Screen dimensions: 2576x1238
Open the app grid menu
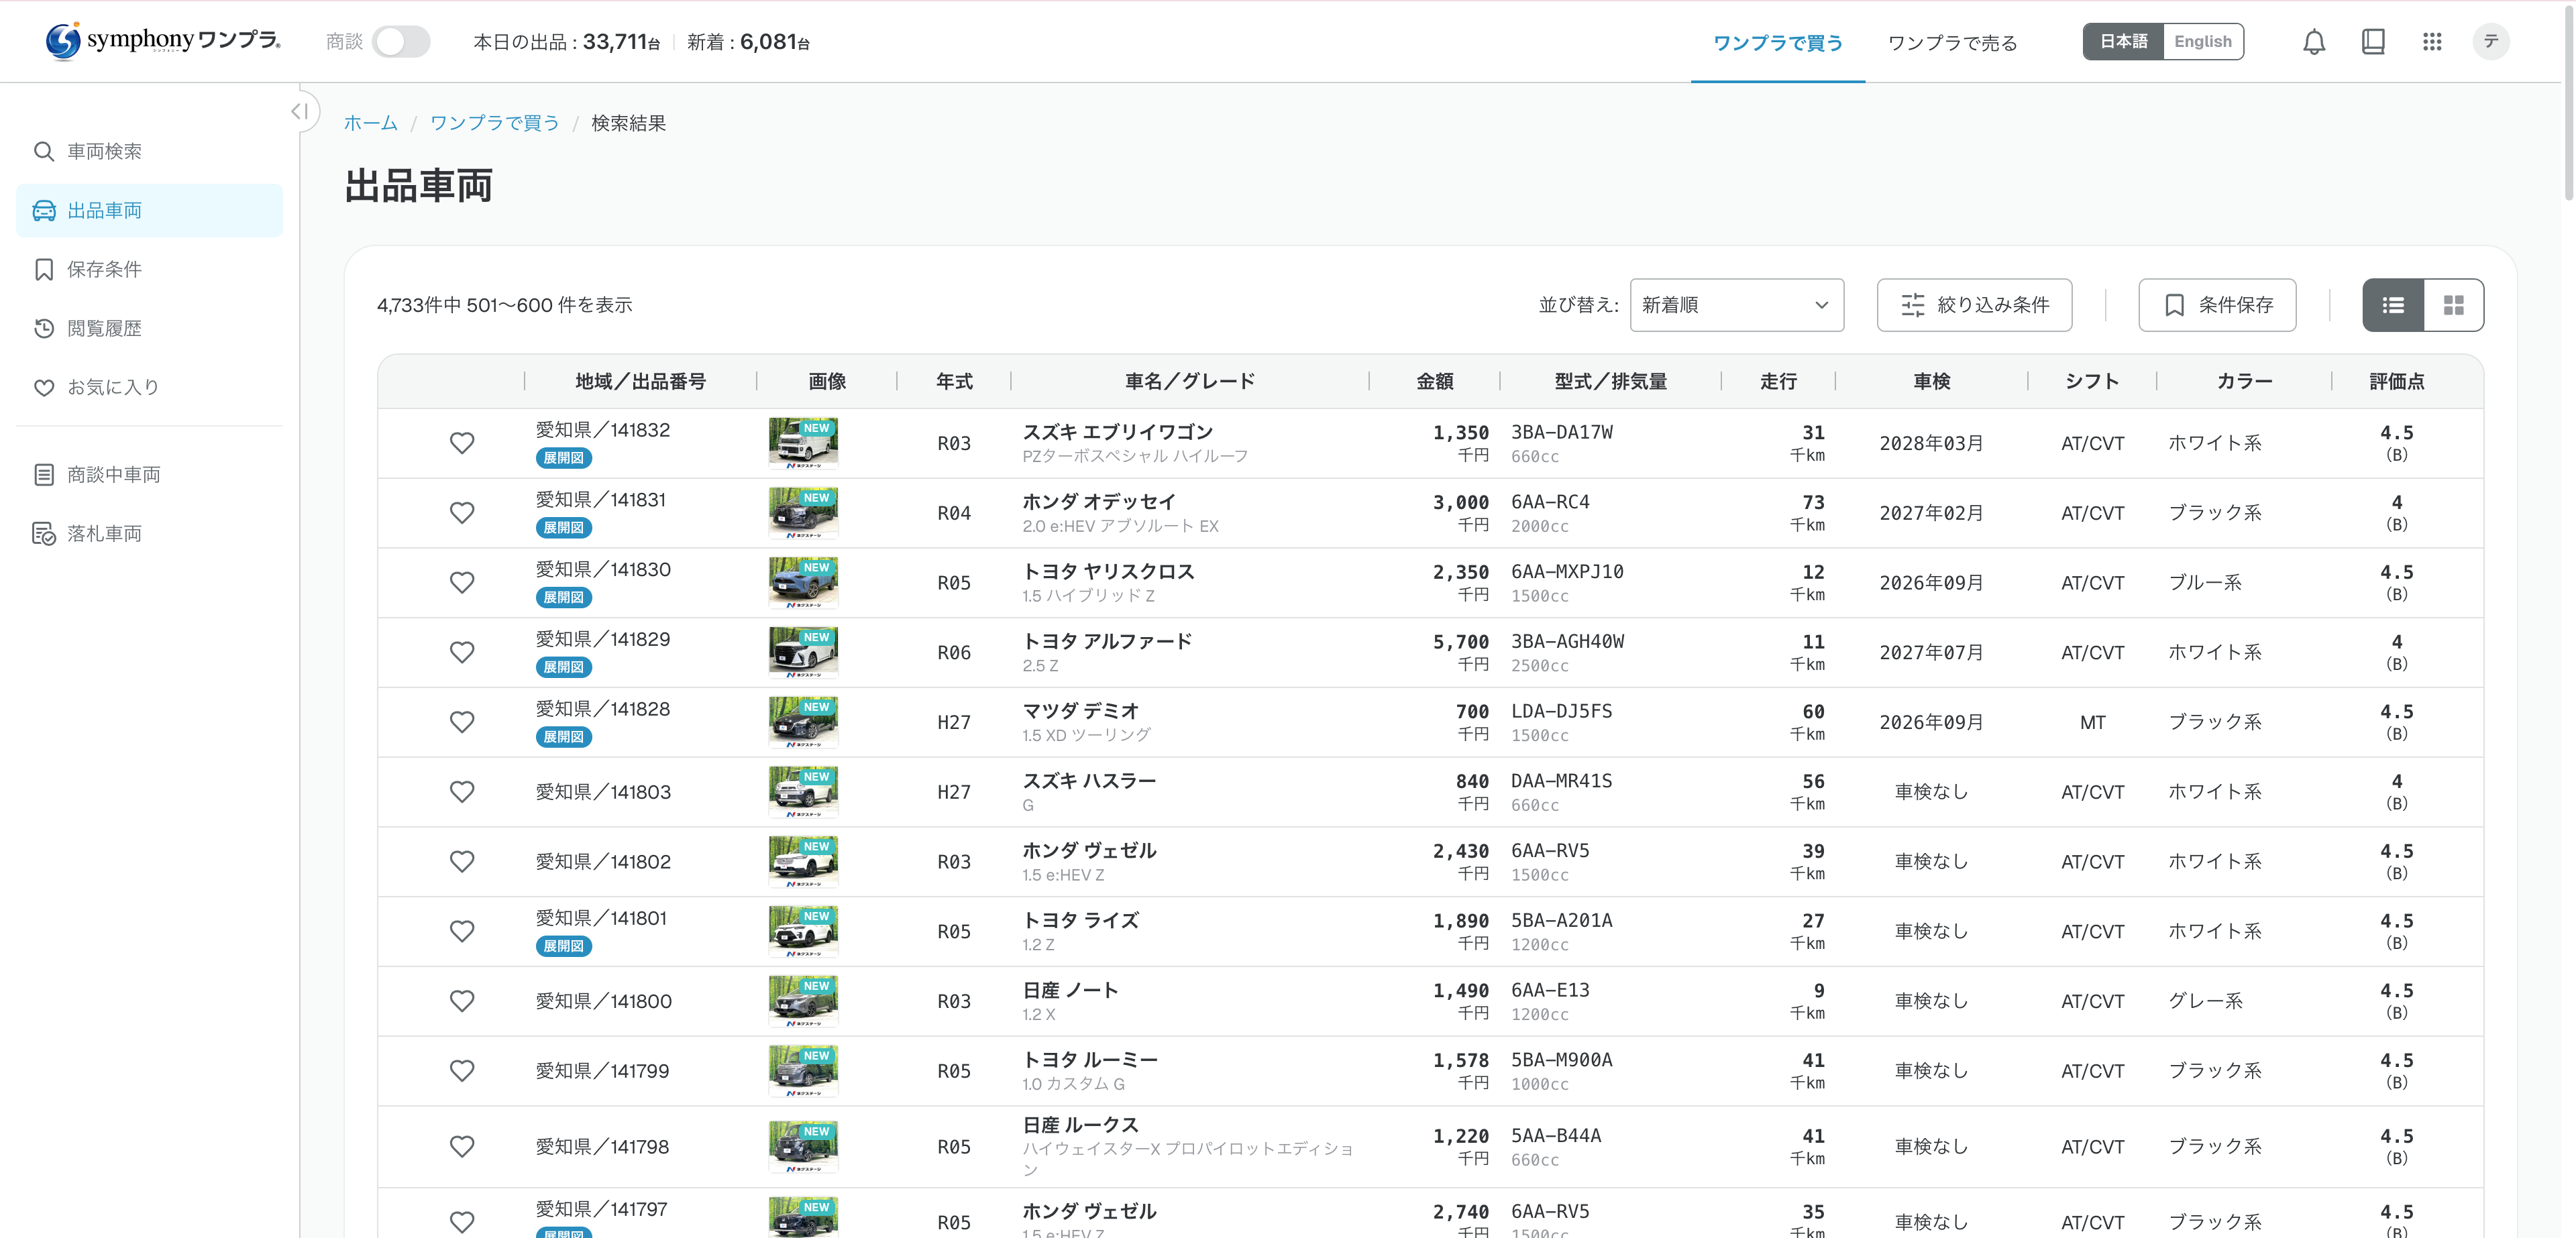coord(2434,41)
